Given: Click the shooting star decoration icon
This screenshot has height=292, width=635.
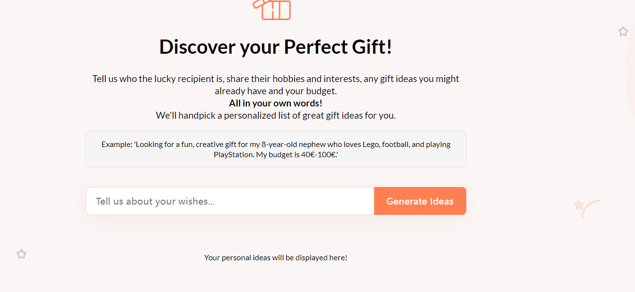Looking at the screenshot, I should coord(587,209).
